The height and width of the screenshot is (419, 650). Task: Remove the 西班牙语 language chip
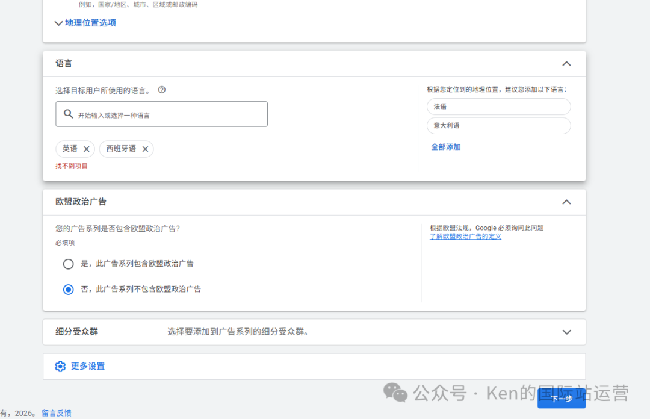[145, 149]
